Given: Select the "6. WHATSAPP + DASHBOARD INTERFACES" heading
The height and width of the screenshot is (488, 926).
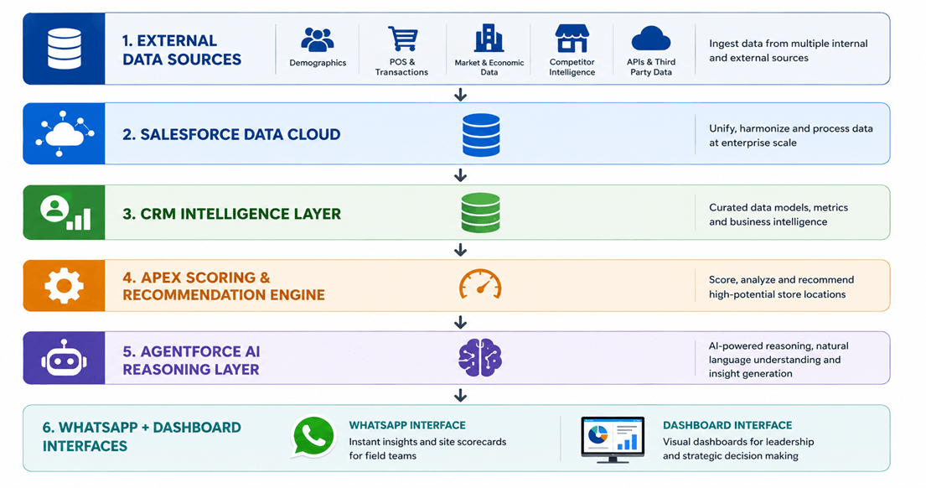Looking at the screenshot, I should [x=142, y=437].
